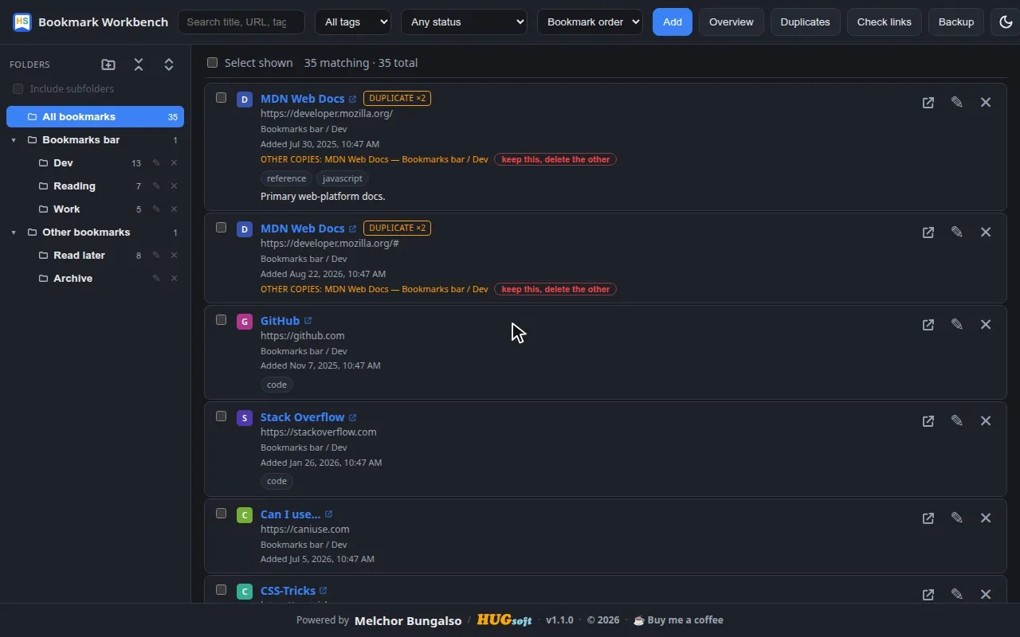
Task: Collapse all folders icon
Action: 139,64
